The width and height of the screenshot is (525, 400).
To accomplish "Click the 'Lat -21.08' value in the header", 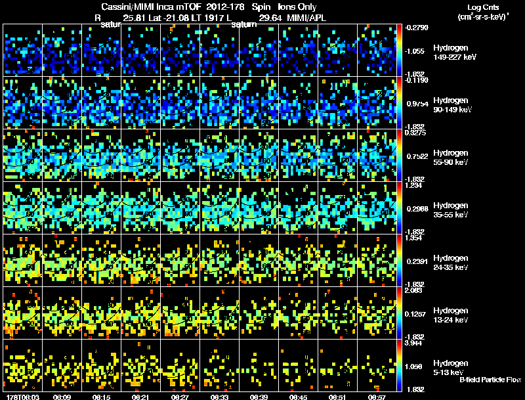I will pos(168,18).
